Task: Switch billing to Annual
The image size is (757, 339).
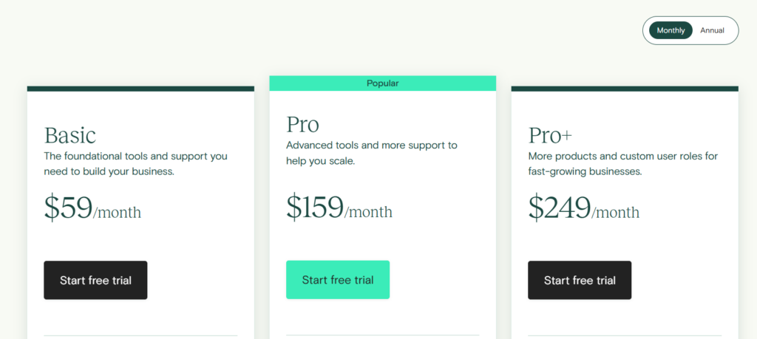Action: point(713,30)
